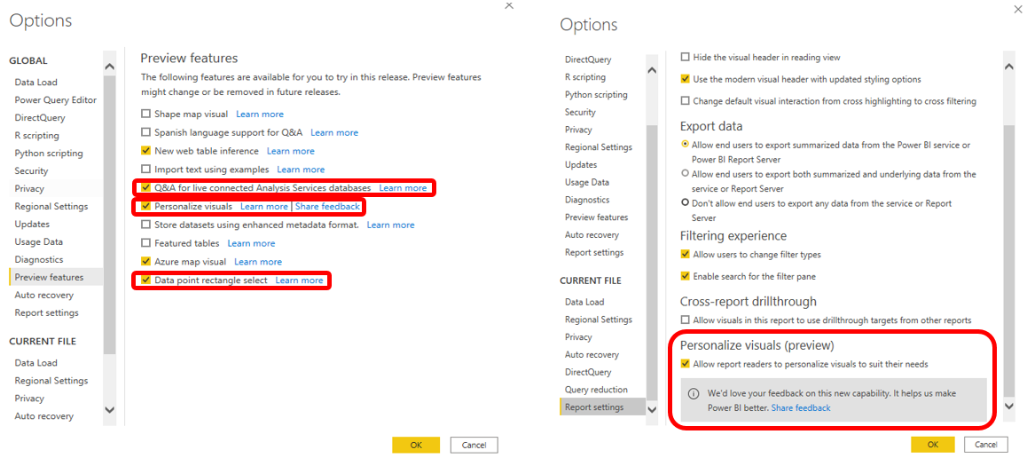Close the left Options dialog
1027x458 pixels.
[509, 5]
